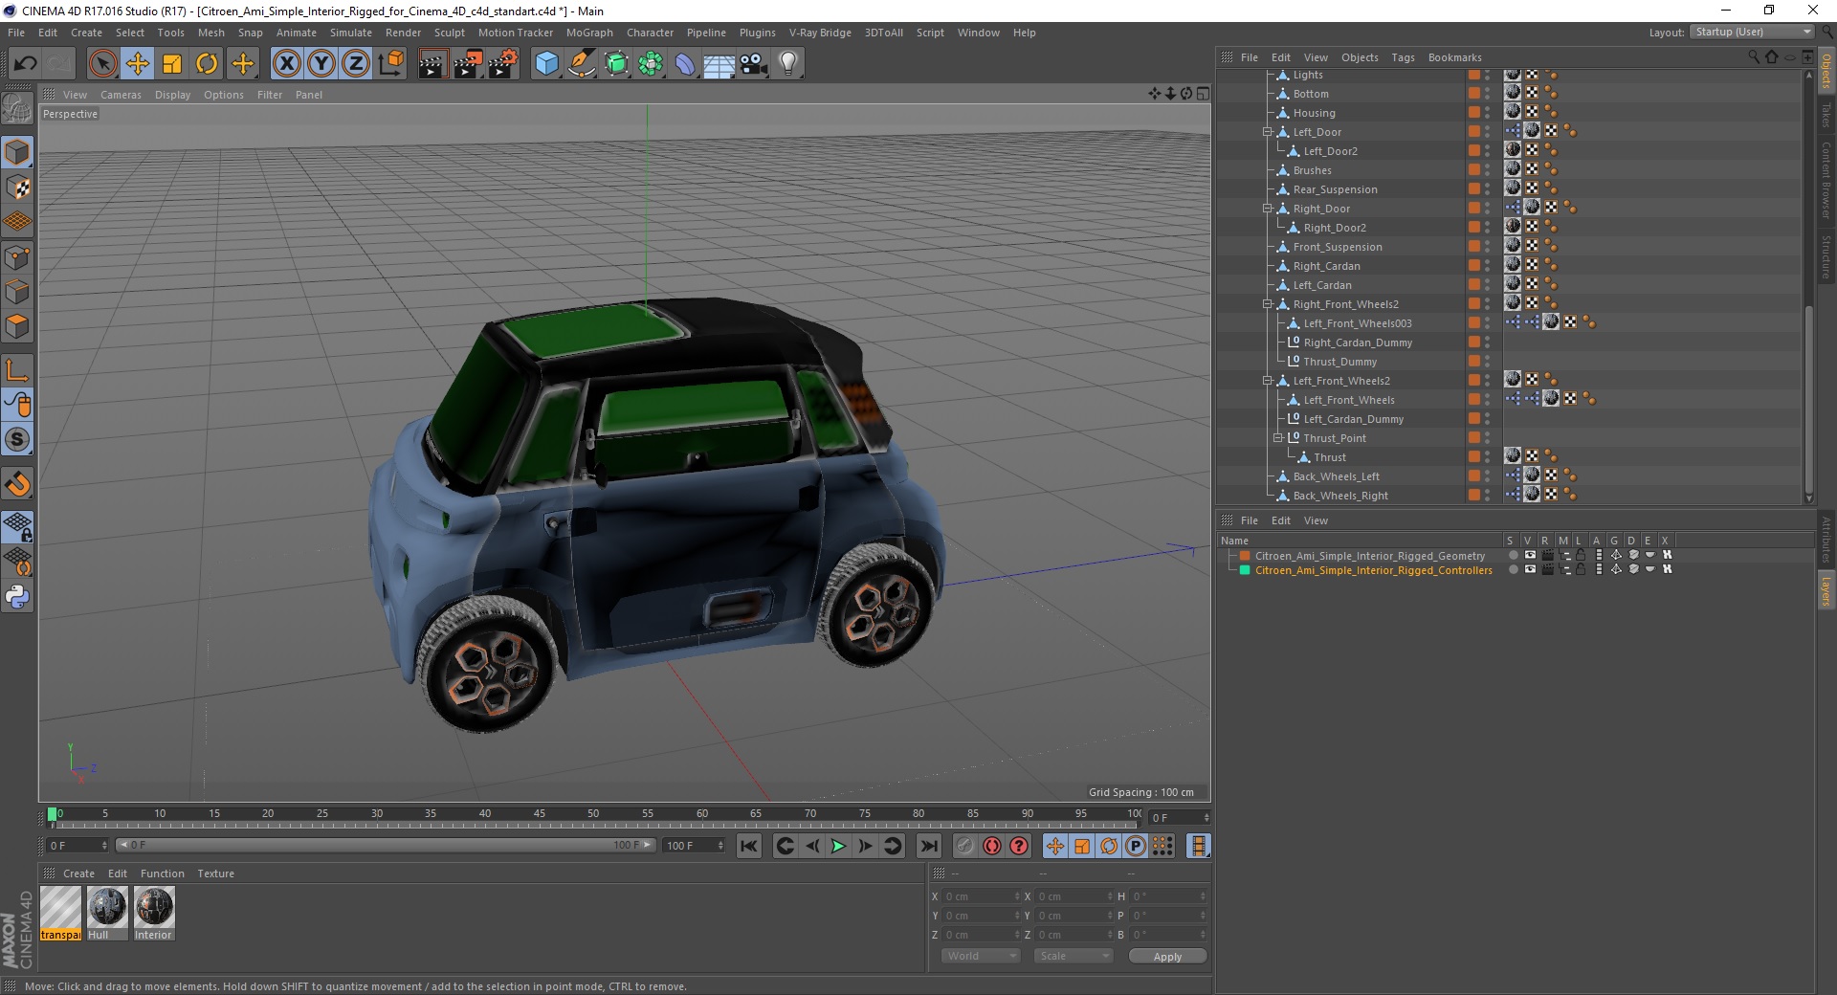Click the Apply button
The width and height of the screenshot is (1837, 995).
[x=1167, y=956]
